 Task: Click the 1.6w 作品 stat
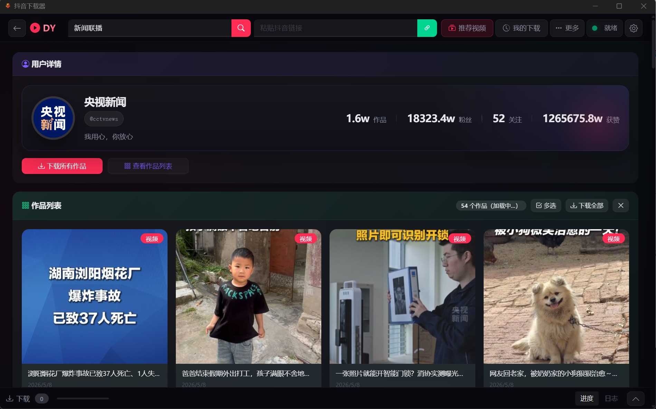tap(366, 119)
